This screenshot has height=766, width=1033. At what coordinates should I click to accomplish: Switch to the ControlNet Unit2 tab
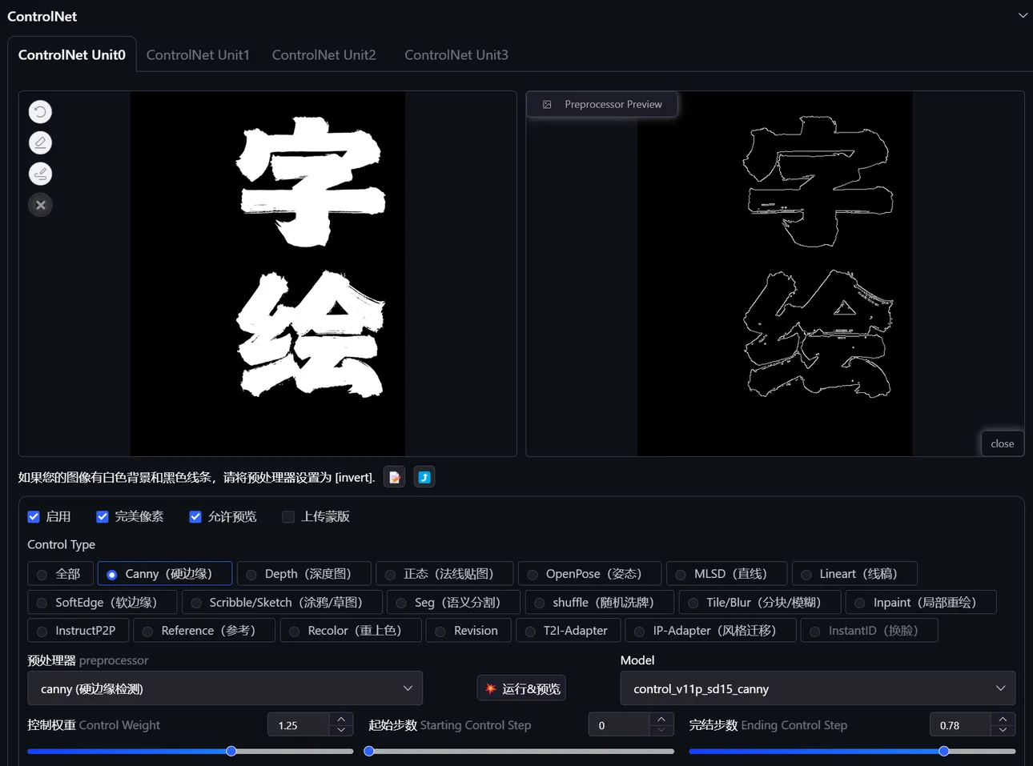[324, 55]
